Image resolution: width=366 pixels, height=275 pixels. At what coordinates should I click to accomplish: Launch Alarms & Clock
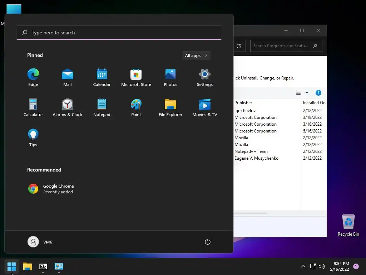[x=68, y=107]
